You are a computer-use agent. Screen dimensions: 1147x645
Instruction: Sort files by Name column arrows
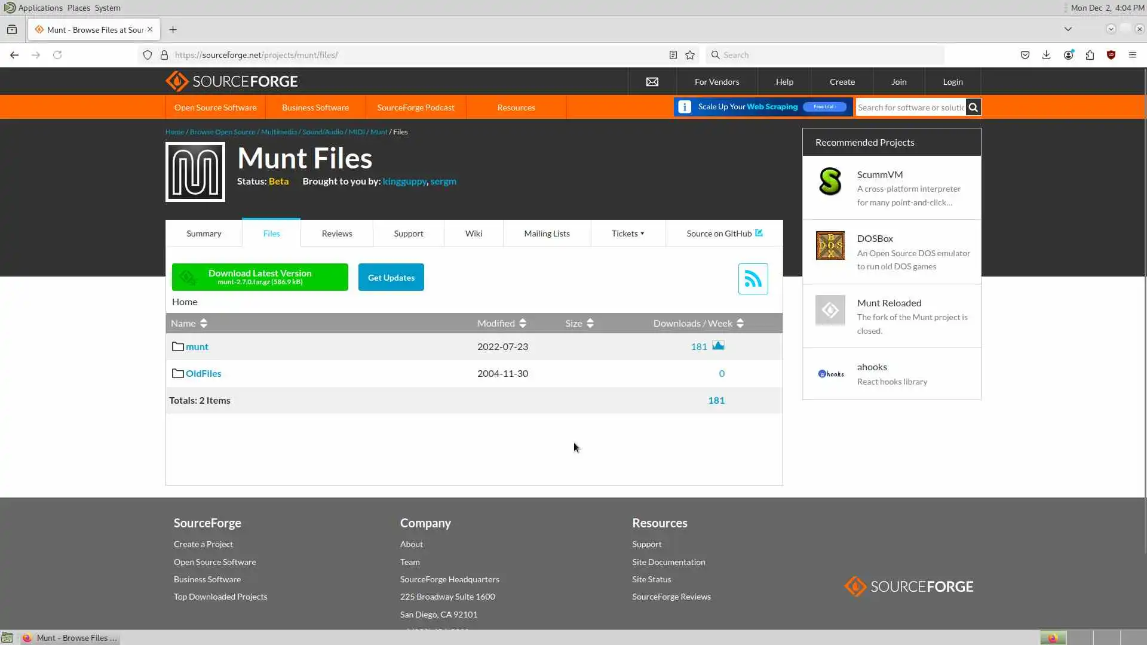click(x=204, y=323)
